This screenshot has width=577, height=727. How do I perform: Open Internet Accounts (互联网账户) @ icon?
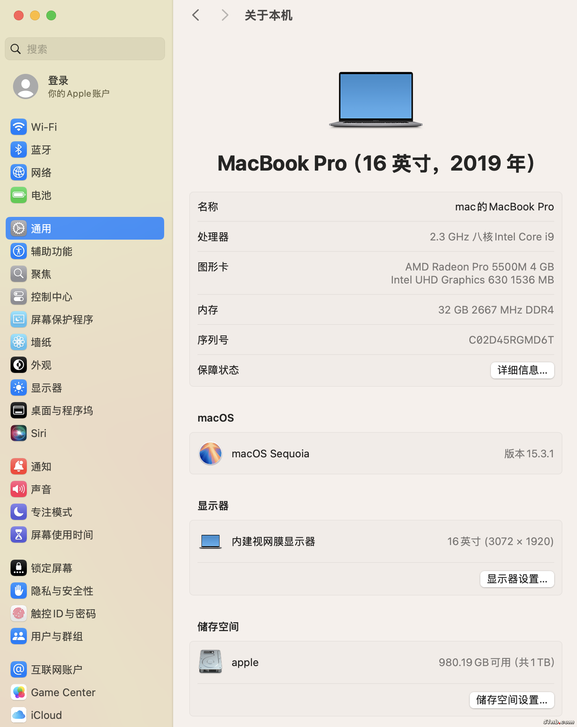[19, 670]
